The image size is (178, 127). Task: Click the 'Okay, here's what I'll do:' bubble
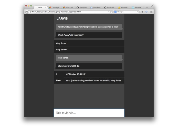pyautogui.click(x=89, y=66)
